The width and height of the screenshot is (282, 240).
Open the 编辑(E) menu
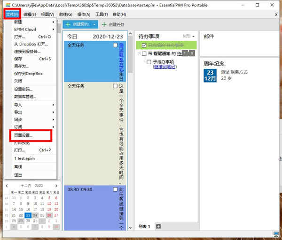tap(30, 15)
